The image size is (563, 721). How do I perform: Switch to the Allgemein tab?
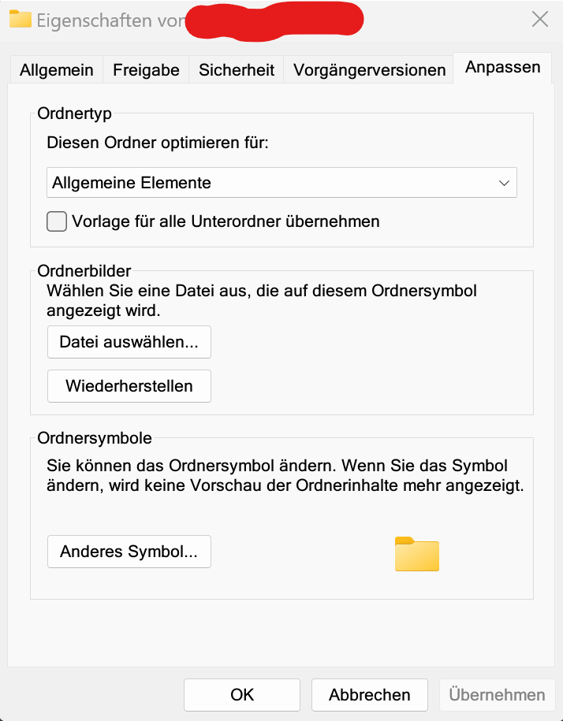(x=56, y=69)
